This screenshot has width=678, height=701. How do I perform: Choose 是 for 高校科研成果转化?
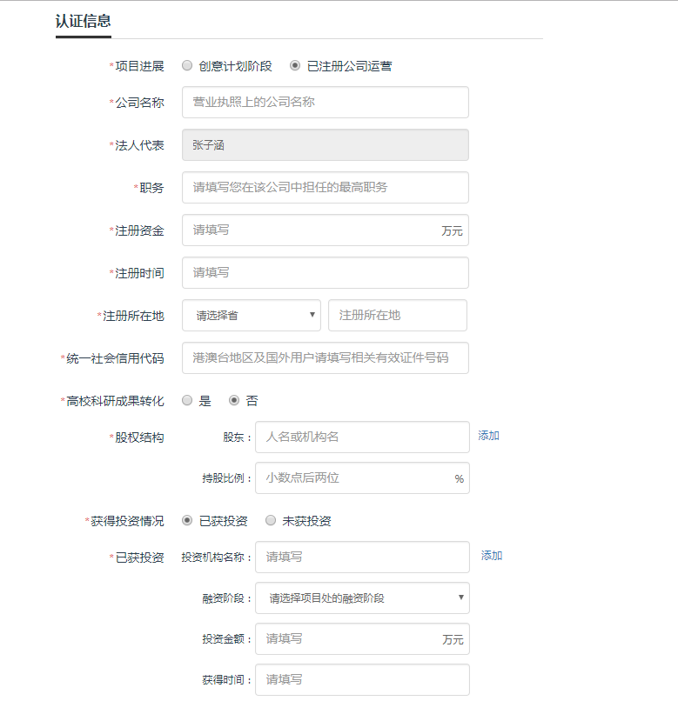click(187, 401)
